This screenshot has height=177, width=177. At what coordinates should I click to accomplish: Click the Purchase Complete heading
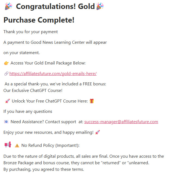[39, 20]
